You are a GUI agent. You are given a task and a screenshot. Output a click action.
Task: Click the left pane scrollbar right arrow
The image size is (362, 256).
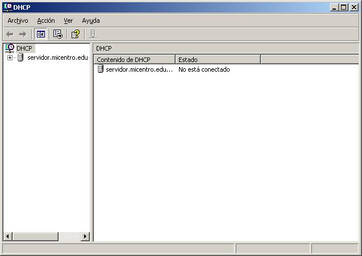85,236
